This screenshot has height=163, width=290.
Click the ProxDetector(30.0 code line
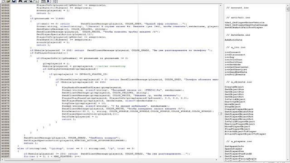pyautogui.click(x=138, y=111)
